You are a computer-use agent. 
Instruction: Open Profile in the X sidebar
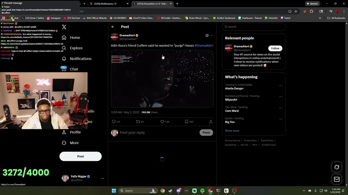point(71,132)
